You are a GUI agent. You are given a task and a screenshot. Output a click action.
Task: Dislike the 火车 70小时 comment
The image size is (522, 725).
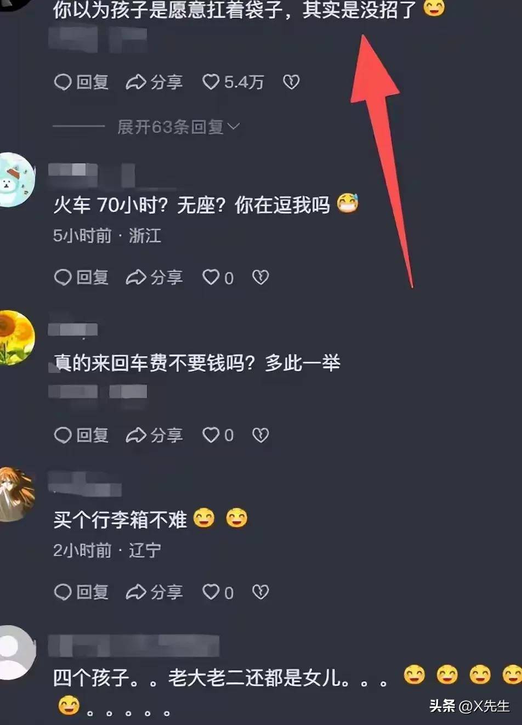[x=260, y=277]
